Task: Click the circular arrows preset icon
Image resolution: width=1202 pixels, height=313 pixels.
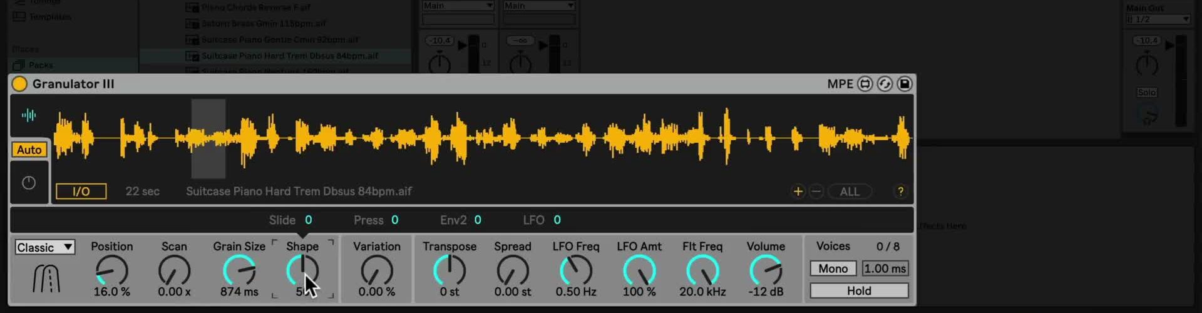Action: click(x=885, y=84)
